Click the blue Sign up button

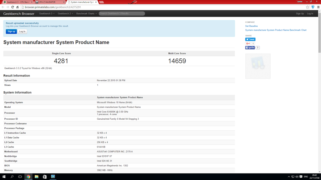tap(11, 32)
